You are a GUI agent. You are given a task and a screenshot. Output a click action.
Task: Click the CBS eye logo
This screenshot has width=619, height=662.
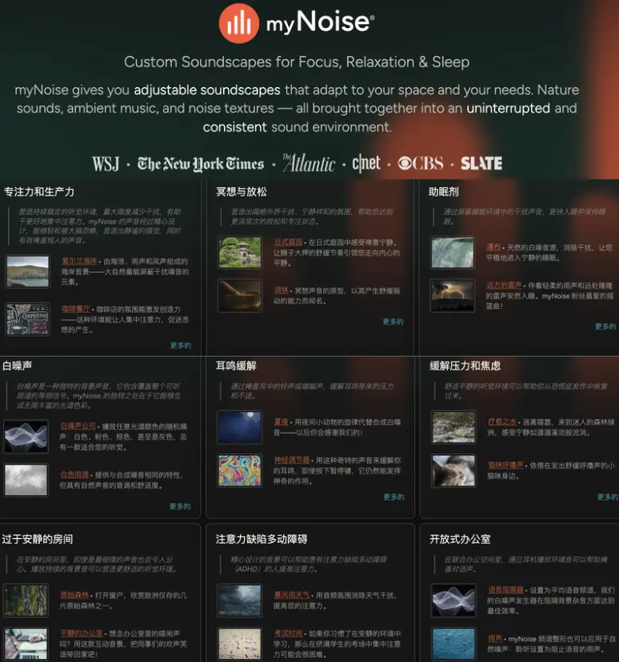(421, 163)
